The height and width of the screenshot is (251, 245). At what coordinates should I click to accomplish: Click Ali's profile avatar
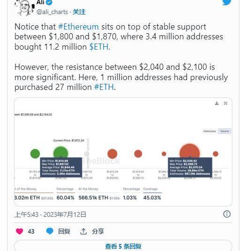[x=24, y=7]
